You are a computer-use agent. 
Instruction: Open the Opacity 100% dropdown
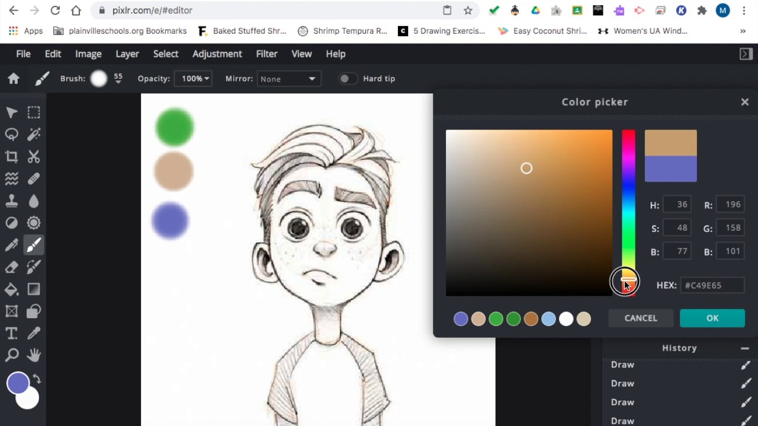click(193, 79)
